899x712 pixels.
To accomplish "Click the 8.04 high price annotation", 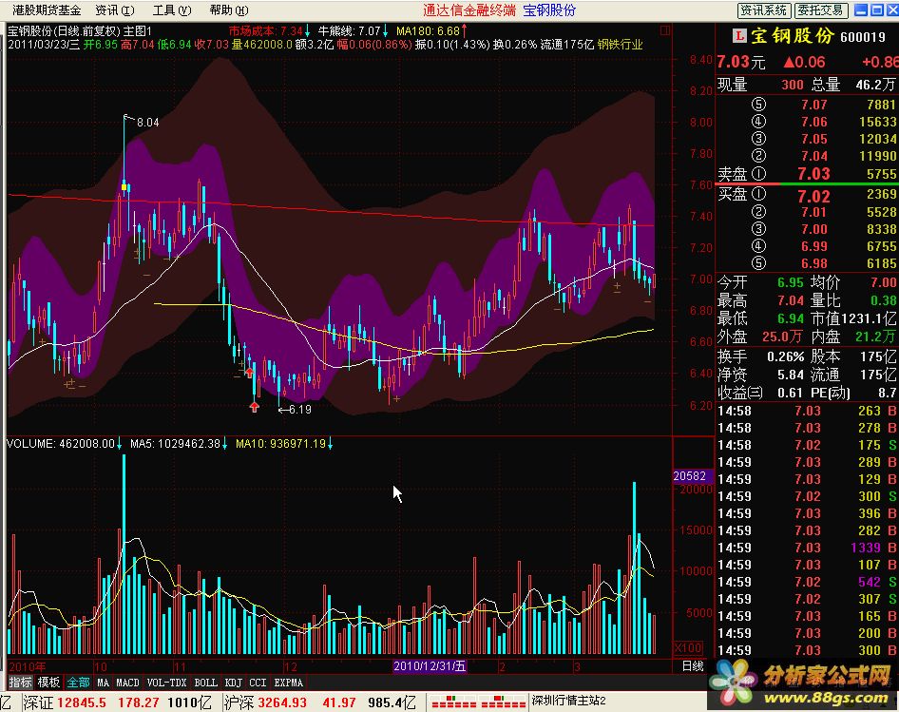I will (x=148, y=123).
